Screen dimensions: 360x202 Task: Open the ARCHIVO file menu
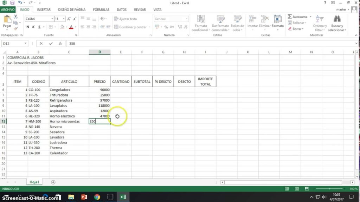pos(8,9)
